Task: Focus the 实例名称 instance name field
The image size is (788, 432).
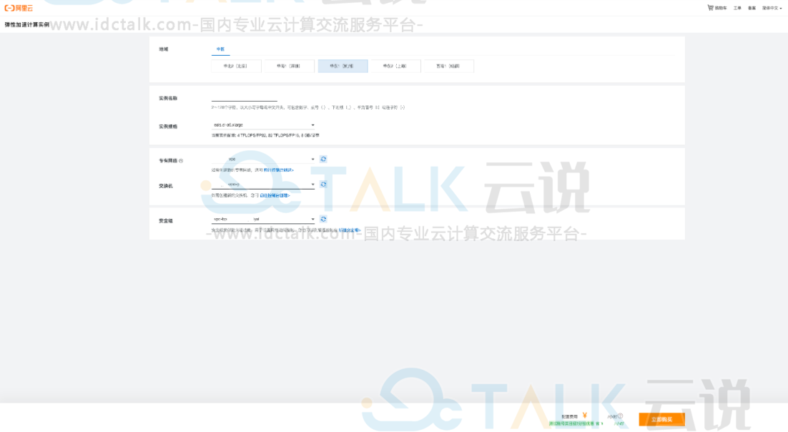Action: point(245,97)
